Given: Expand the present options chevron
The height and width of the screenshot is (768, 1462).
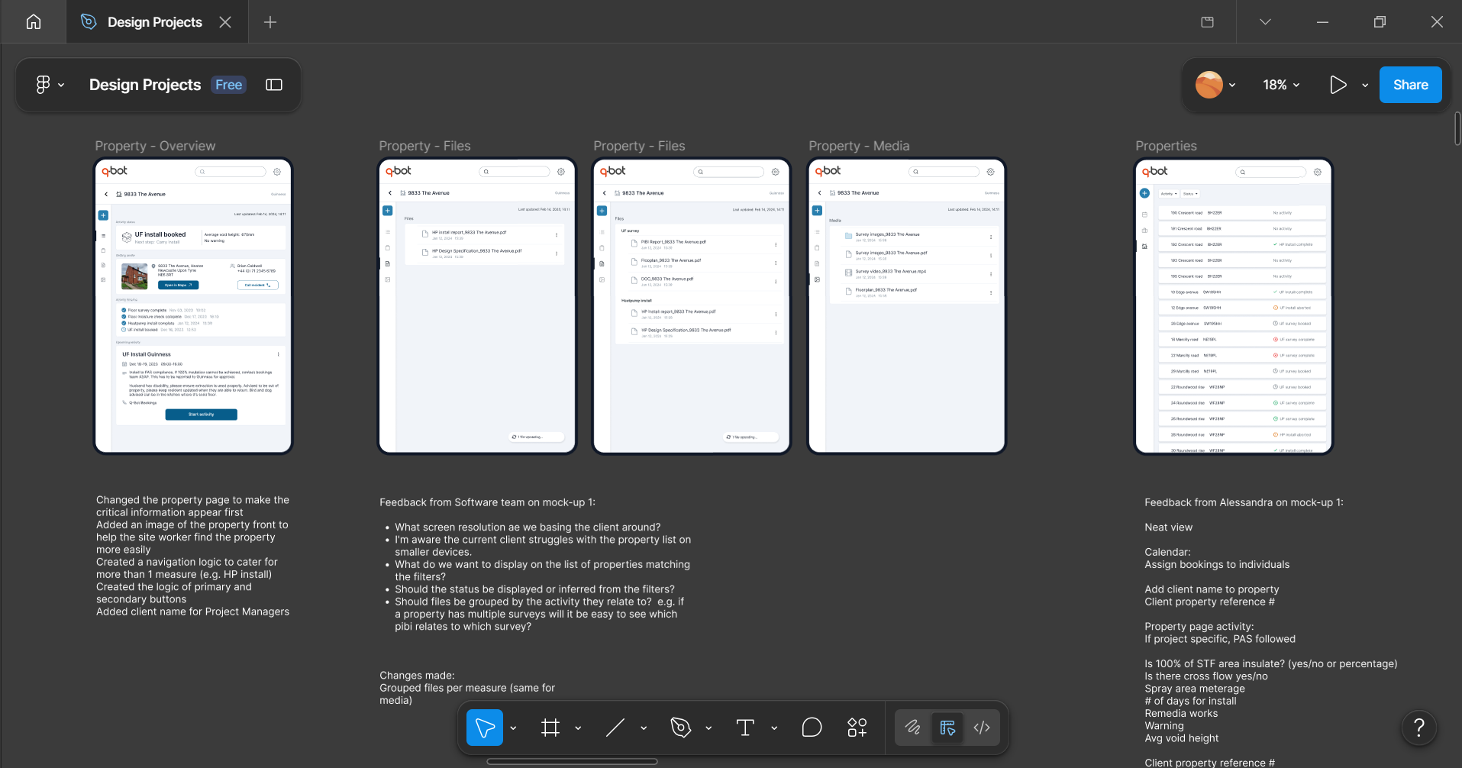Looking at the screenshot, I should click(x=1365, y=86).
